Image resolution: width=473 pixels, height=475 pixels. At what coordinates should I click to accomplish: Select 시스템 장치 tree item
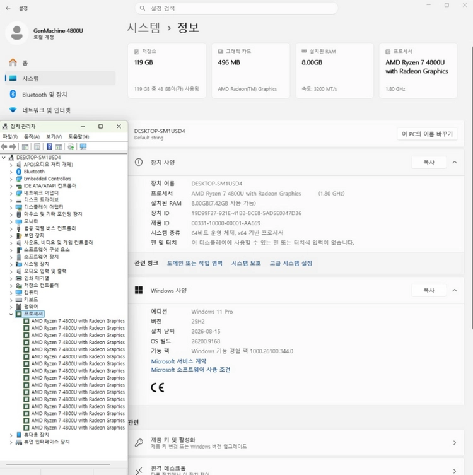tap(37, 264)
